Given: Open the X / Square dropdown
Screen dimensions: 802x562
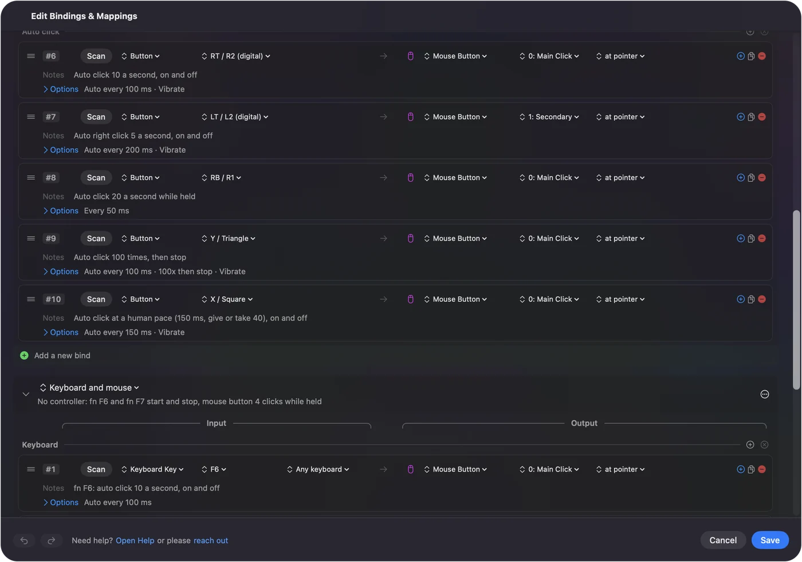Looking at the screenshot, I should coord(227,299).
